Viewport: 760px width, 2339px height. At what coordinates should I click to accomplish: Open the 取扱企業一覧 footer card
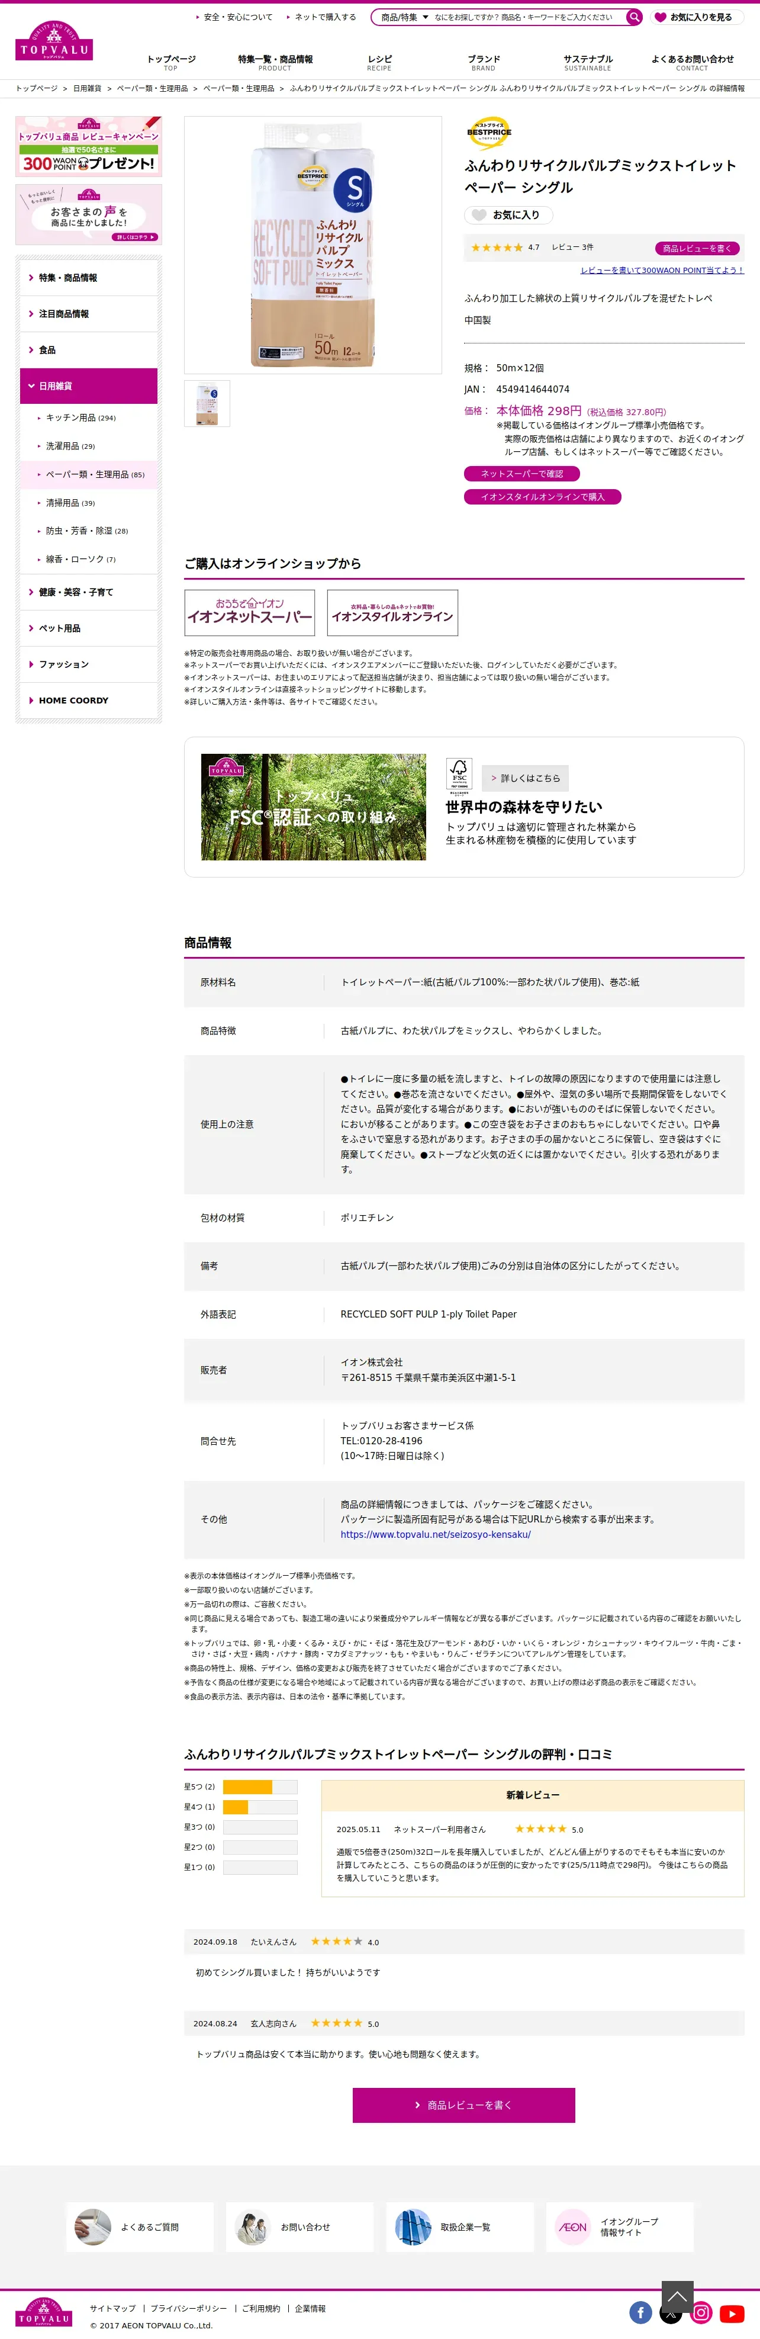tap(459, 2226)
